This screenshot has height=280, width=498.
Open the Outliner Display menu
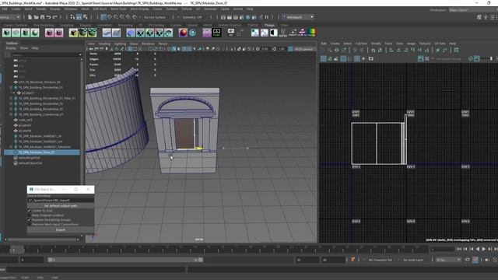(x=11, y=48)
